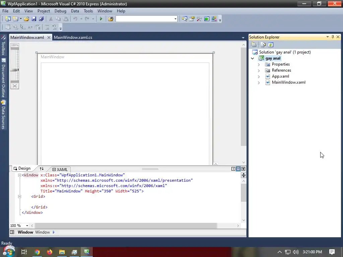Click the document outline icon in the tag navigator
Image resolution: width=343 pixels, height=257 pixels.
pos(12,232)
